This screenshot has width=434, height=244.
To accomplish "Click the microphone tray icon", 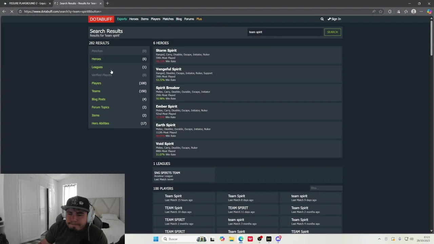I will coord(400,239).
